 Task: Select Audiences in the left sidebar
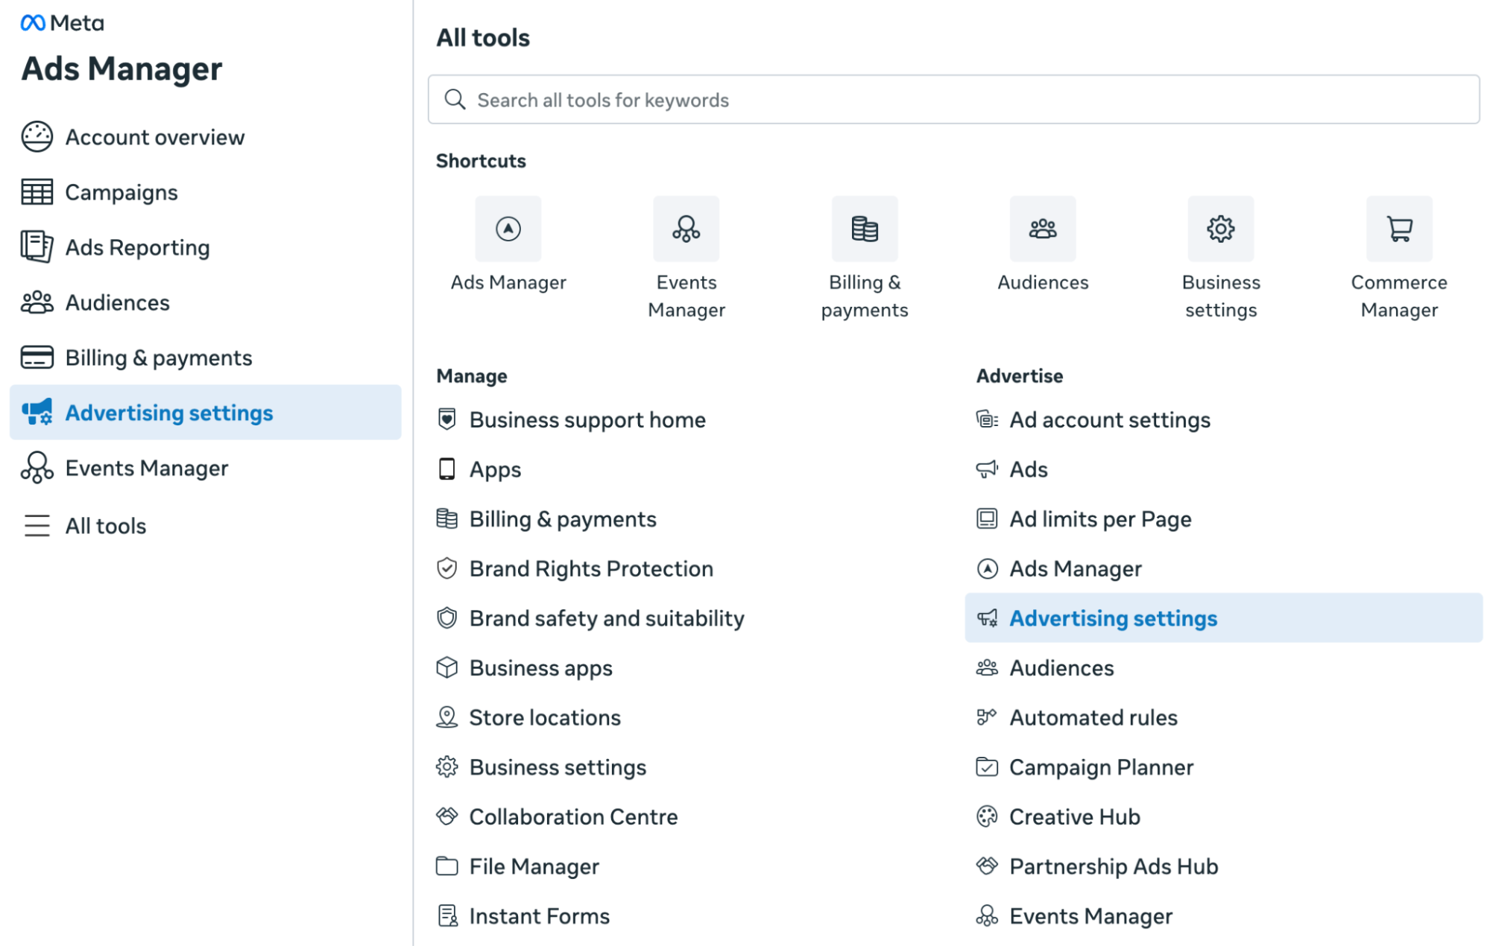117,302
